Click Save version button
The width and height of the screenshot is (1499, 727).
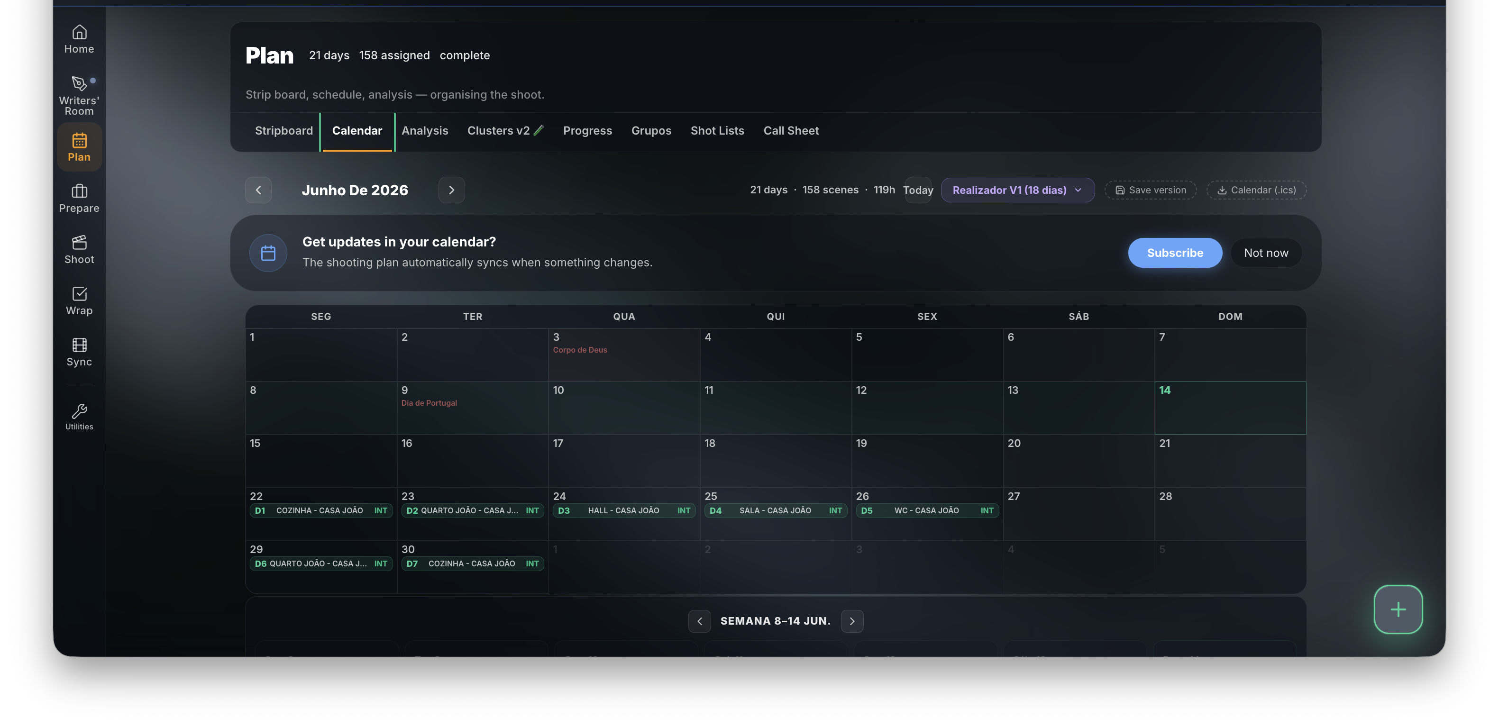pyautogui.click(x=1151, y=190)
